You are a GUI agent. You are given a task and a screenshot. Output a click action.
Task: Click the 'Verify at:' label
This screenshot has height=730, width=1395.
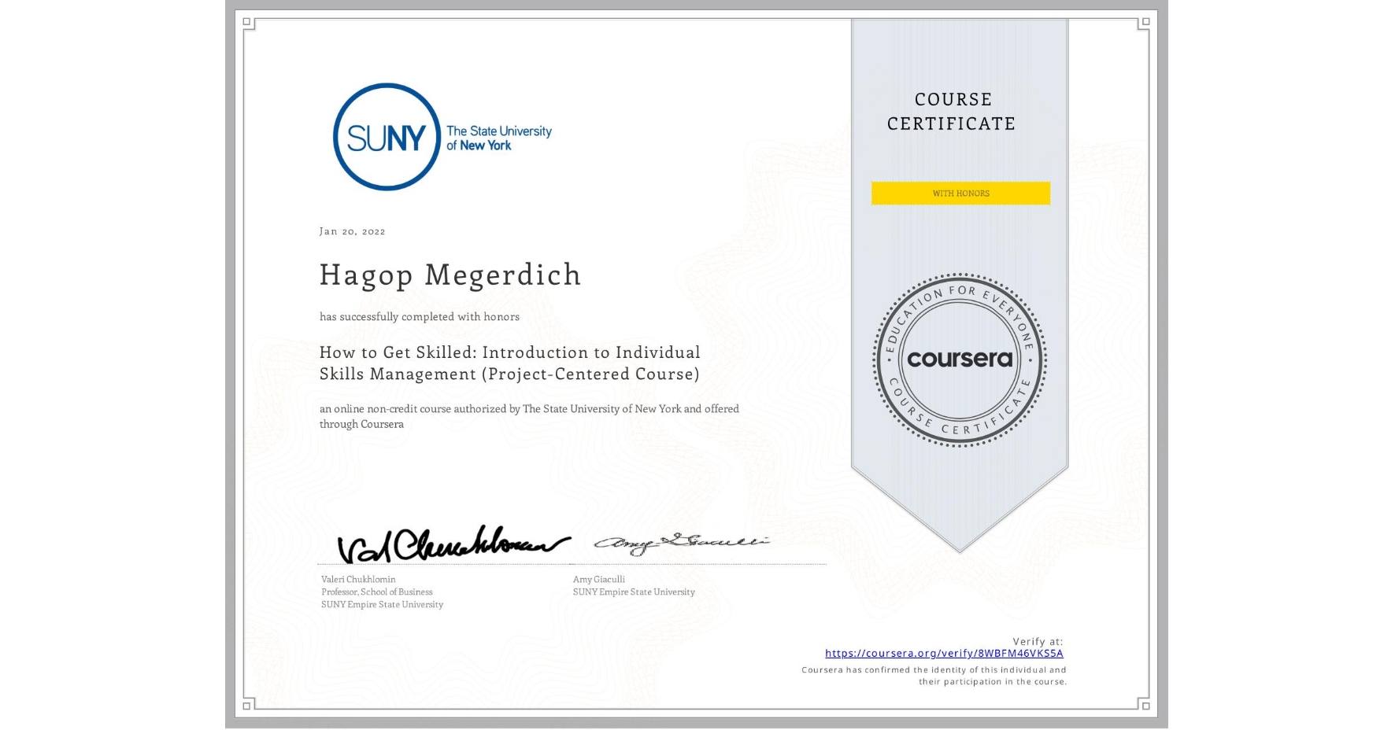pos(1038,640)
